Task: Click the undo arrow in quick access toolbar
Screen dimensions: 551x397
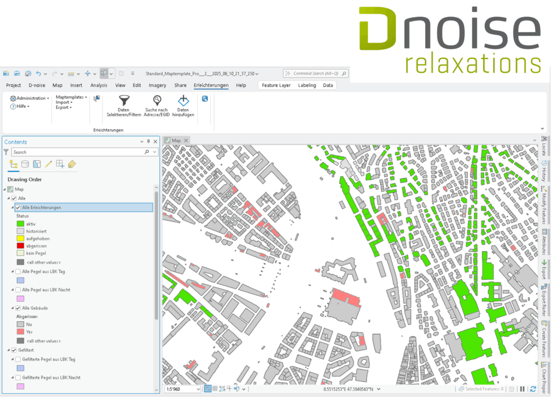Action: (x=39, y=73)
